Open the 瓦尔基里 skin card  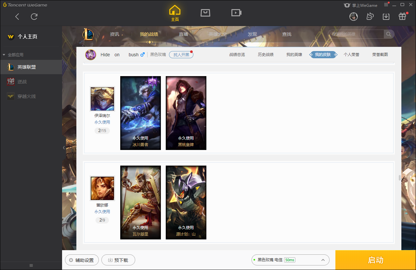point(140,202)
